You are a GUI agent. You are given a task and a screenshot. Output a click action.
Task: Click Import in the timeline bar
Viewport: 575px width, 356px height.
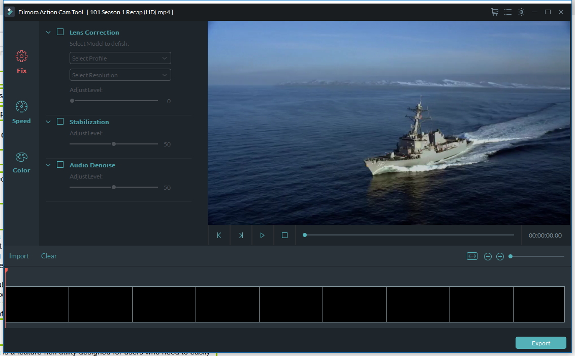click(19, 256)
